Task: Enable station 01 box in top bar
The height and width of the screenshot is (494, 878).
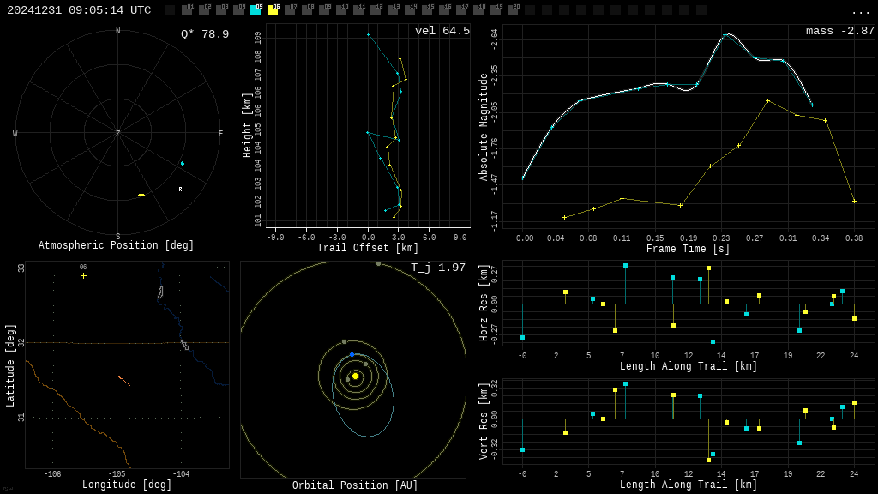Action: (187, 10)
